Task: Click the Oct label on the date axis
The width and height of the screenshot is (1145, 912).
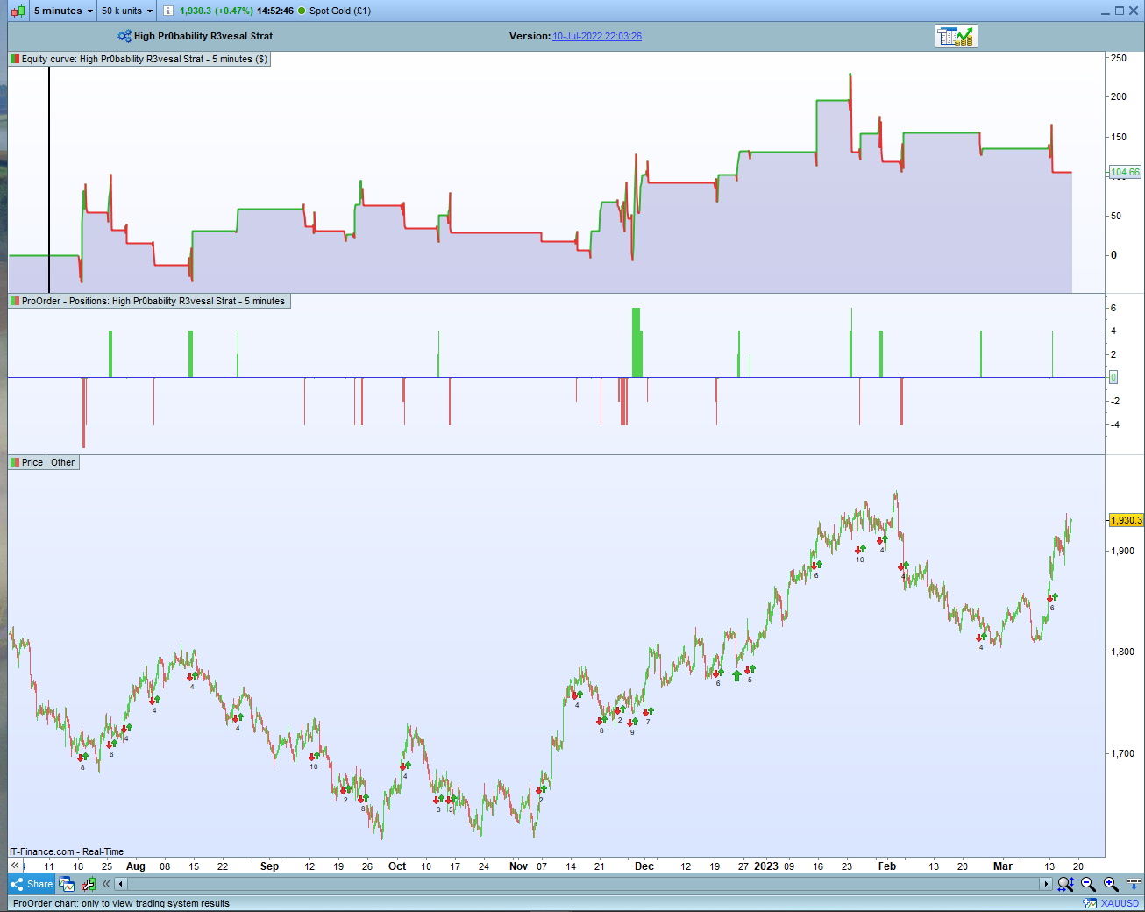Action: click(x=397, y=866)
